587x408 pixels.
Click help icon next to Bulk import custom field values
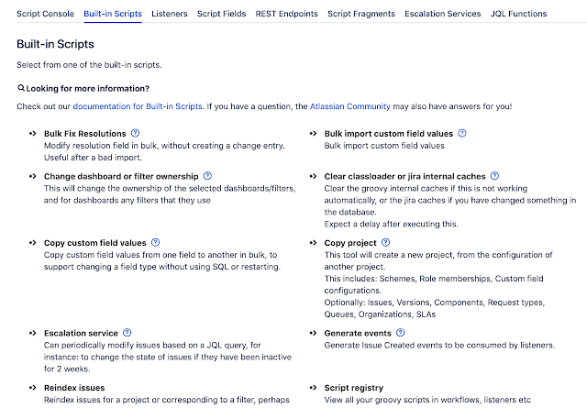(462, 133)
